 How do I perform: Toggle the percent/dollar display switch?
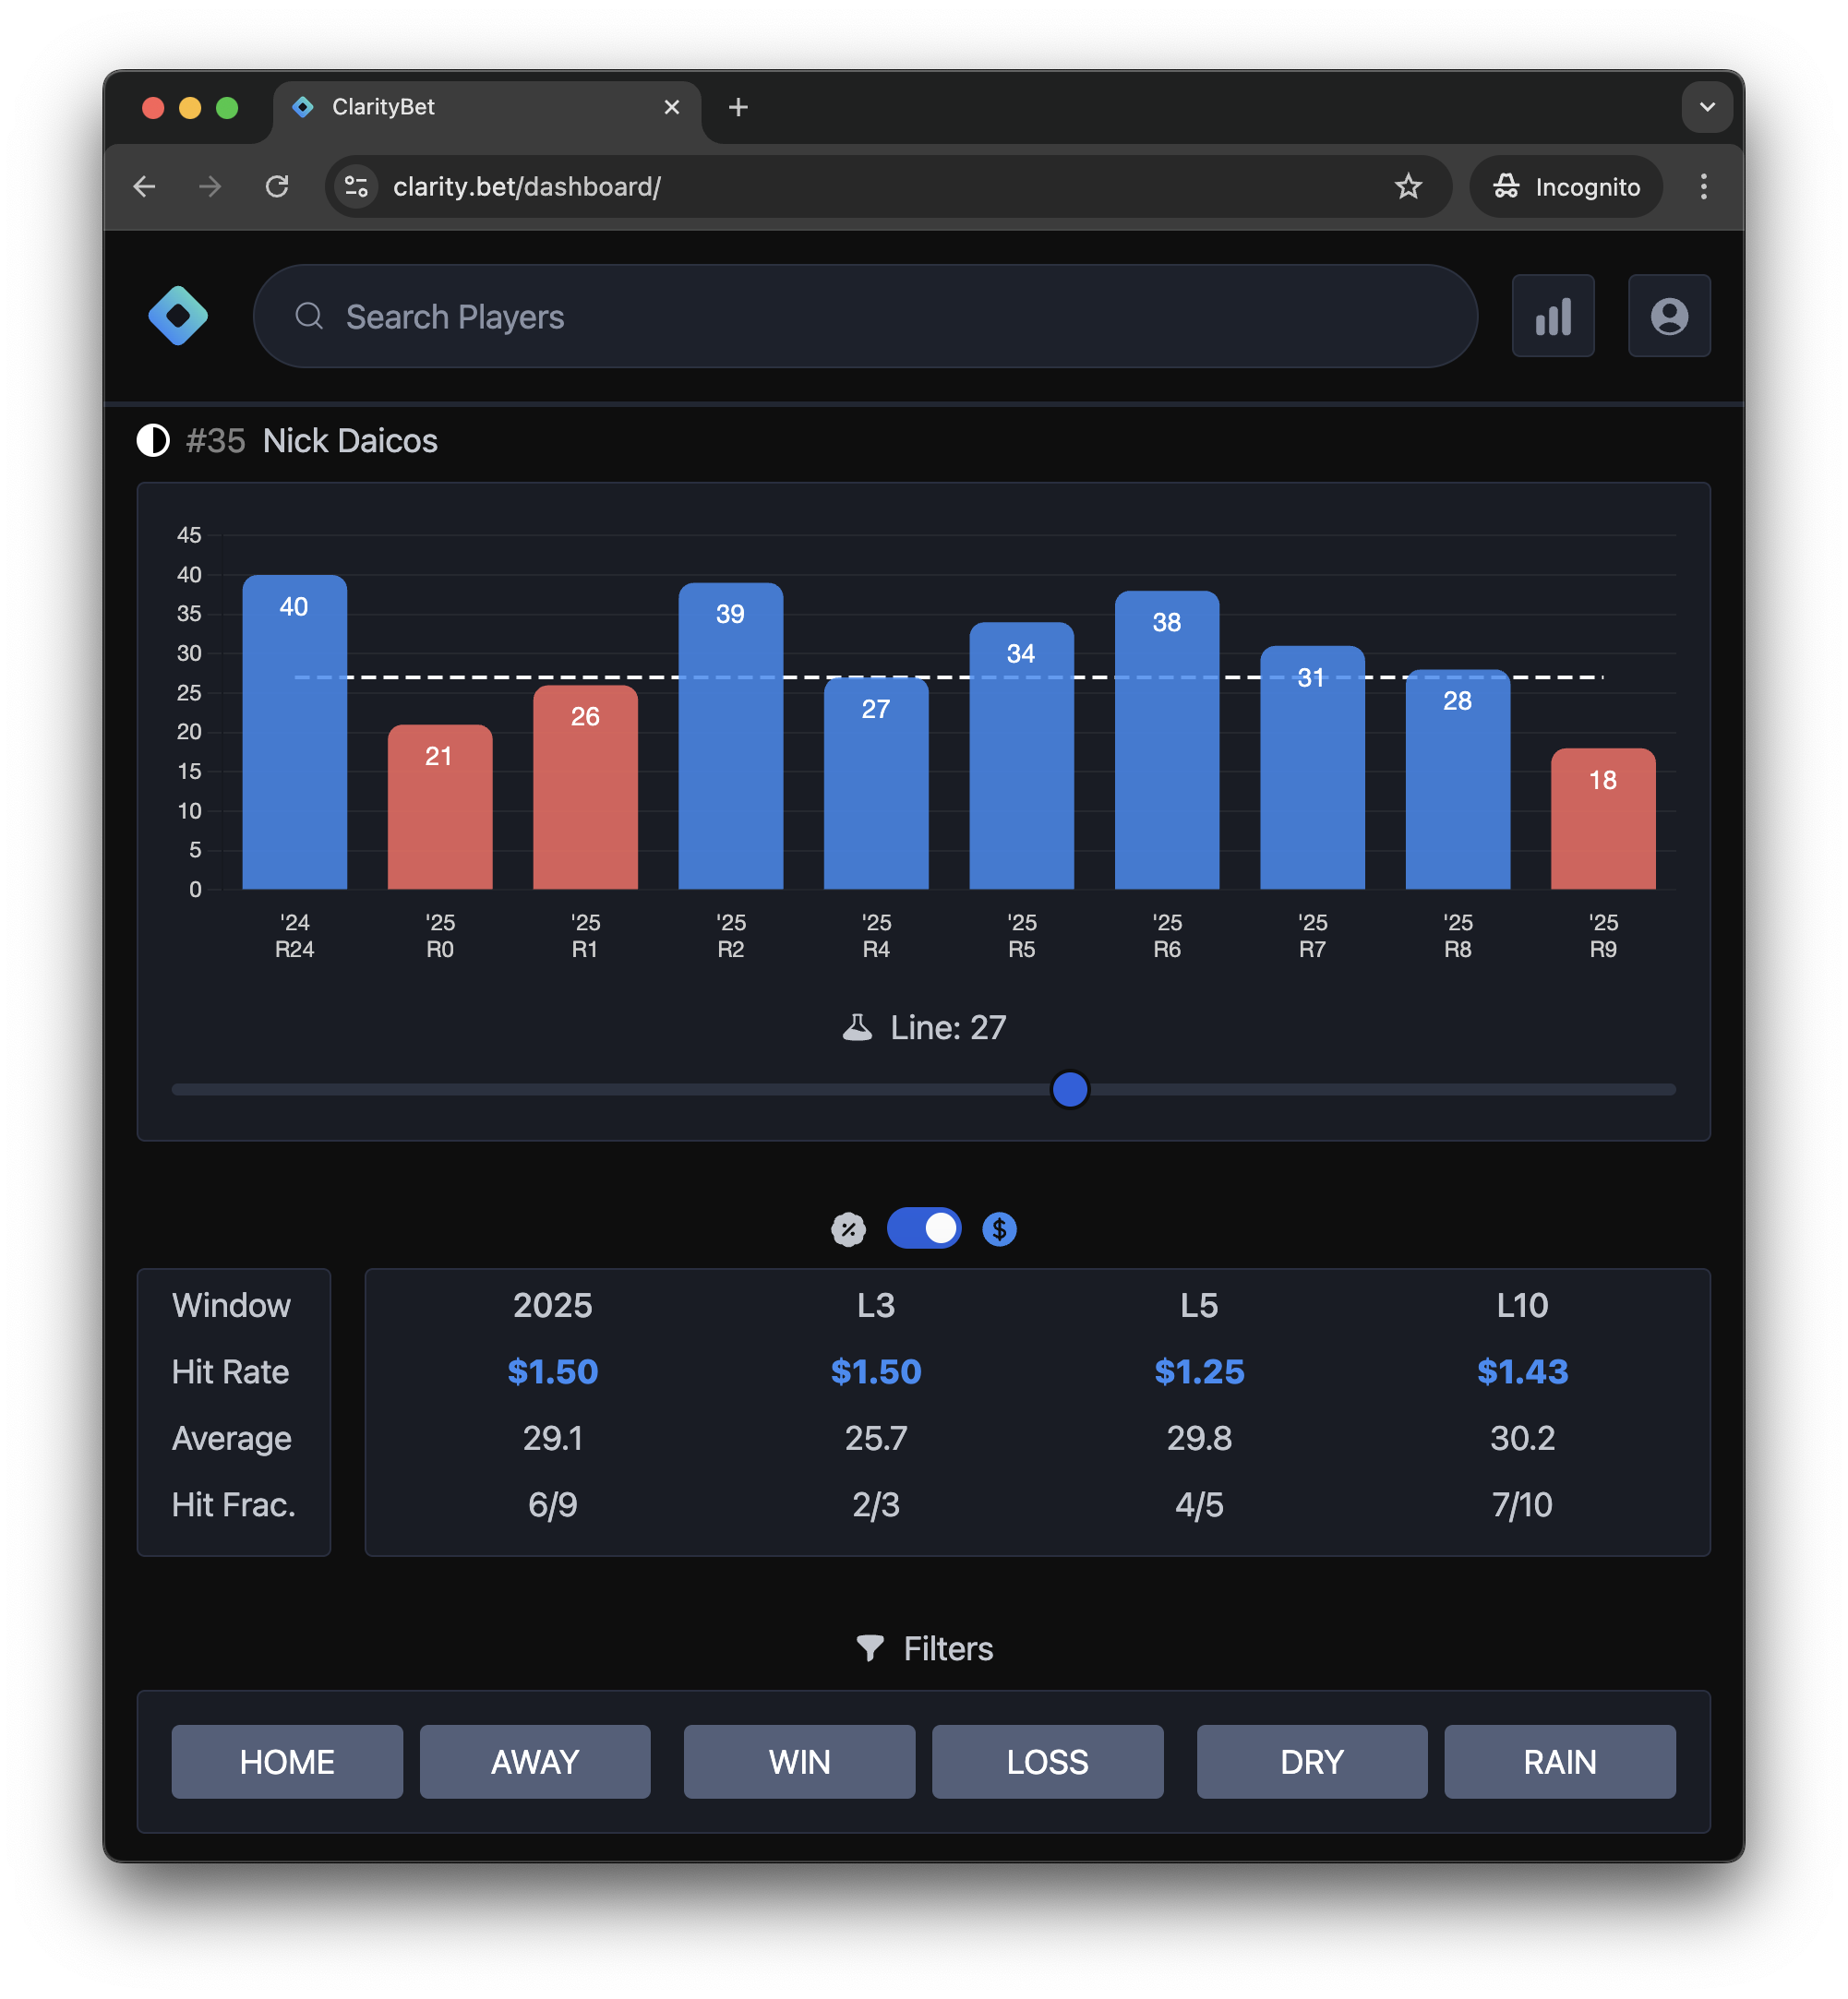pyautogui.click(x=923, y=1229)
